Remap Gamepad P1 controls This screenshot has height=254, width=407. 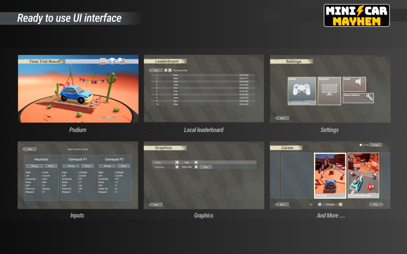(71, 166)
